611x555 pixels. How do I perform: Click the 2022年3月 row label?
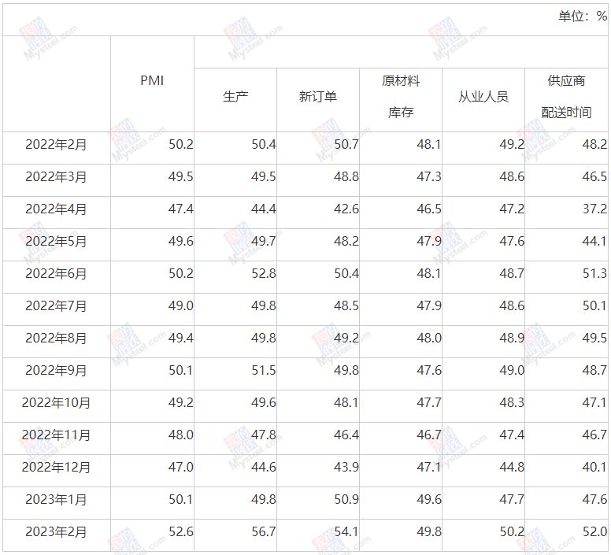click(x=56, y=177)
